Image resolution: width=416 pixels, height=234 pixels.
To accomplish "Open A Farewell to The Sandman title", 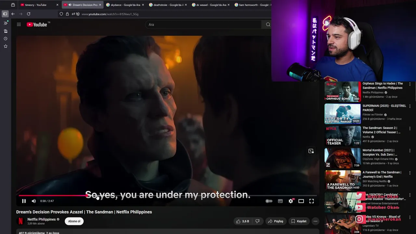I will tap(382, 175).
